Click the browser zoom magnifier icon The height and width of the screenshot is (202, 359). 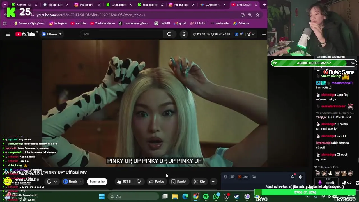[250, 15]
